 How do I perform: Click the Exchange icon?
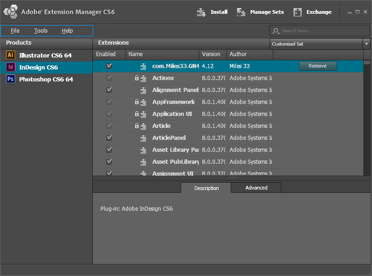(x=298, y=12)
